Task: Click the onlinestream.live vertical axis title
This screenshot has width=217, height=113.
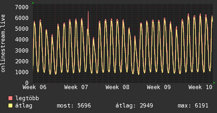Action: point(3,43)
